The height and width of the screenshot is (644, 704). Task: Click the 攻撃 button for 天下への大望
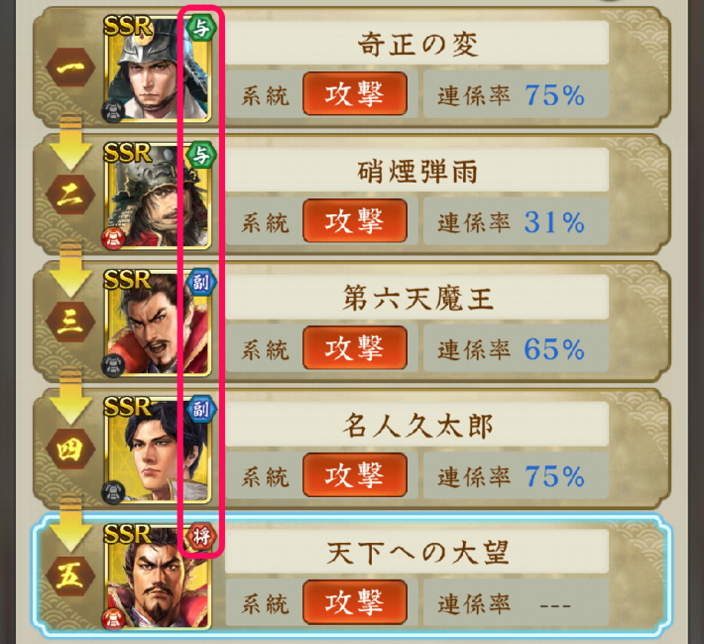click(355, 602)
